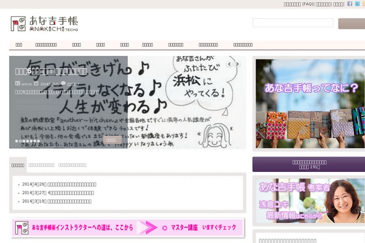Open the FAQ link in top bar
This screenshot has height=243, width=365.
coord(299,4)
